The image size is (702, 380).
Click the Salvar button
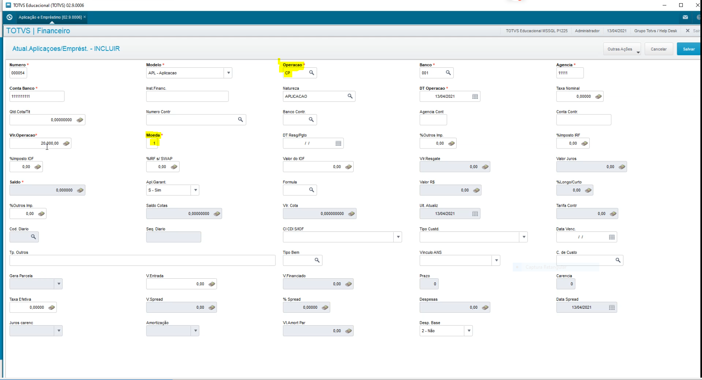coord(689,49)
